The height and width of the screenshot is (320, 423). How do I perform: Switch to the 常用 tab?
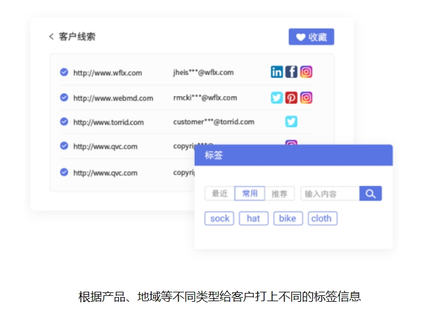(x=250, y=194)
